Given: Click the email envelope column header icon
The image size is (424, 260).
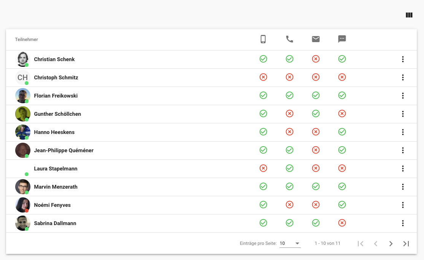Looking at the screenshot, I should tap(316, 39).
